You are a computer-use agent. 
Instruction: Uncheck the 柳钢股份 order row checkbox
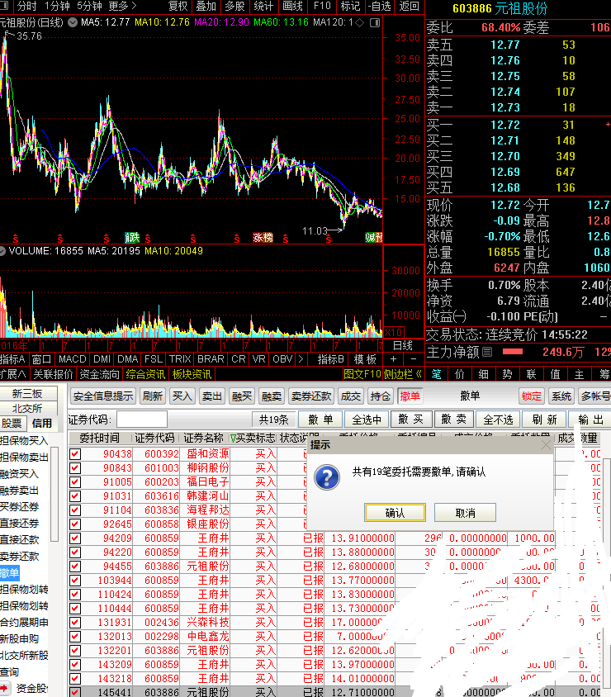coord(75,468)
